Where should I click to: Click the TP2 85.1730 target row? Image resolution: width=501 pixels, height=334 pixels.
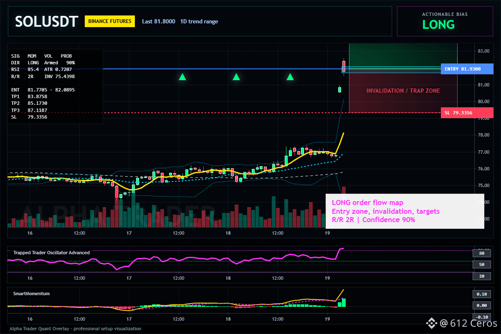pyautogui.click(x=29, y=104)
